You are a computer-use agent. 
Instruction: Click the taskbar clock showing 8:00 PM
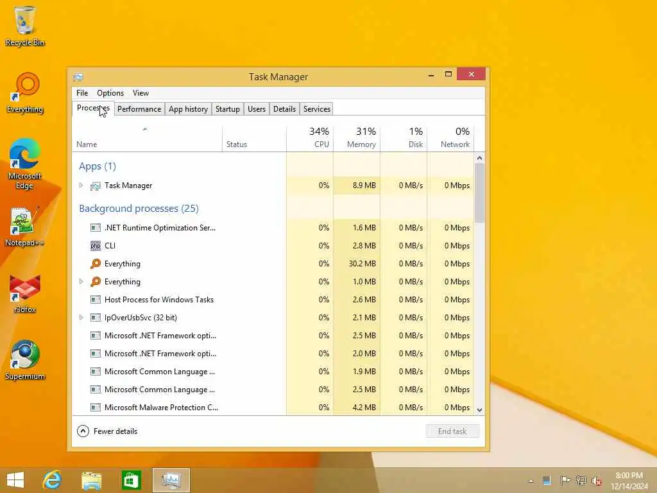pos(629,481)
